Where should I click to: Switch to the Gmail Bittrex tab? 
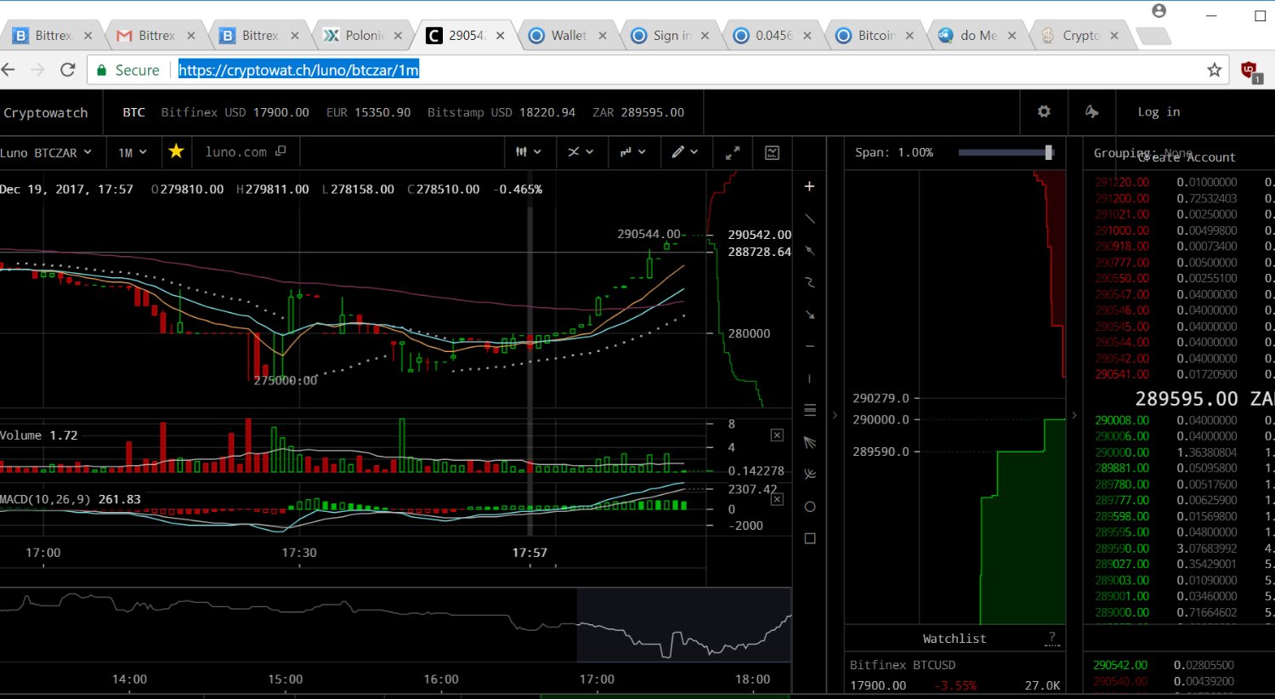pyautogui.click(x=156, y=36)
